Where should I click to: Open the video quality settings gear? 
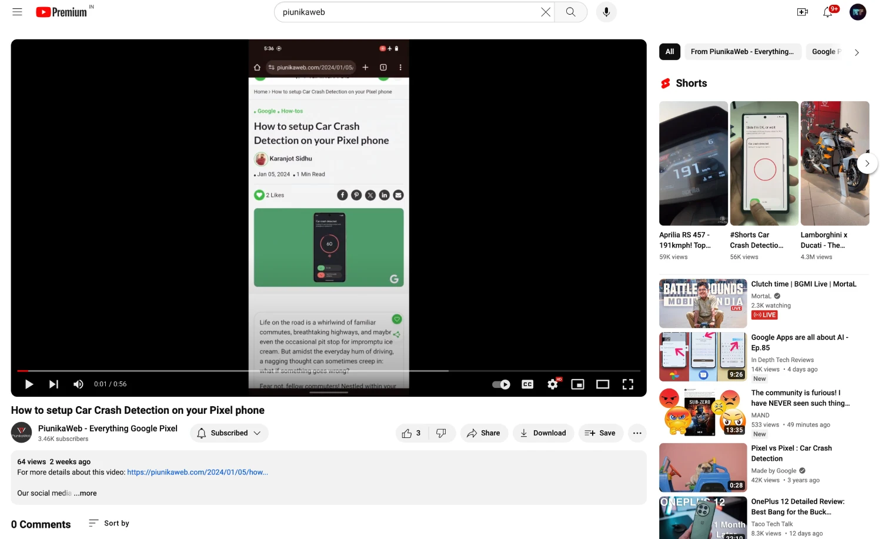coord(552,384)
